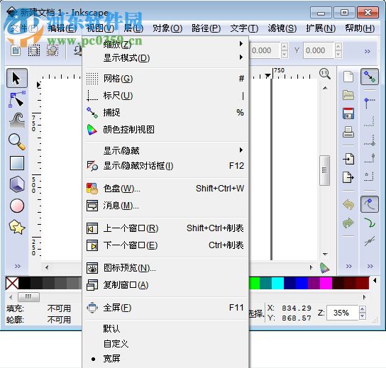Select the 自定义 layout option
This screenshot has width=386, height=368.
coord(165,344)
